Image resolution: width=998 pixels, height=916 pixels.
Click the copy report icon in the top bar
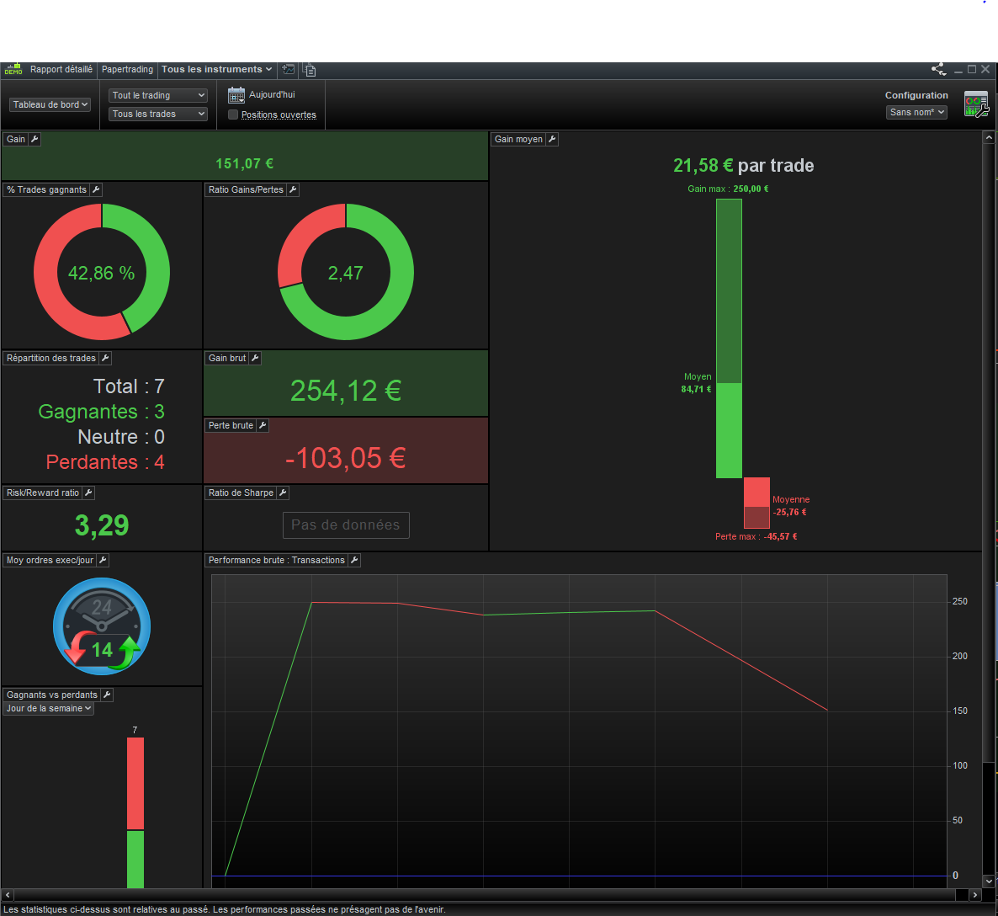pyautogui.click(x=310, y=69)
